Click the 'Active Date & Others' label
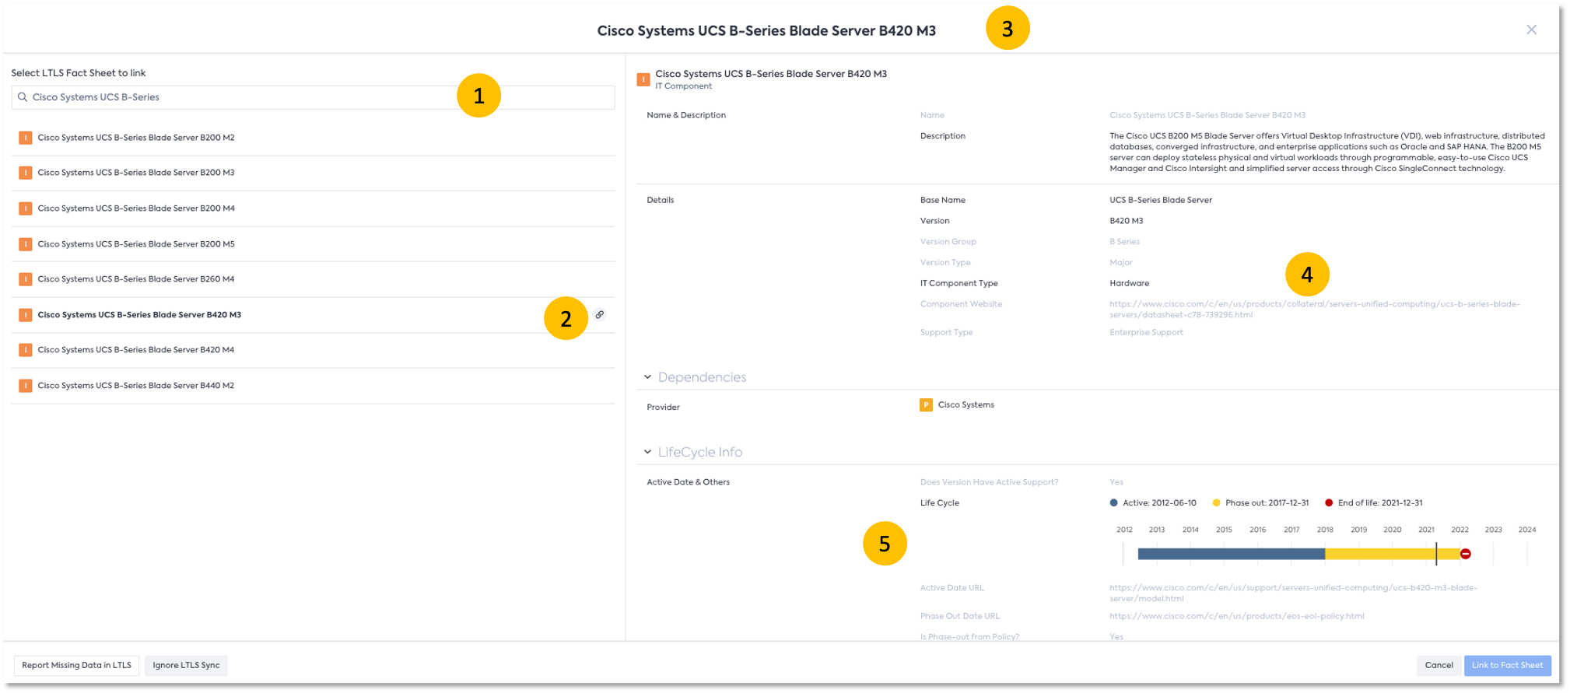This screenshot has height=693, width=1570. point(689,482)
